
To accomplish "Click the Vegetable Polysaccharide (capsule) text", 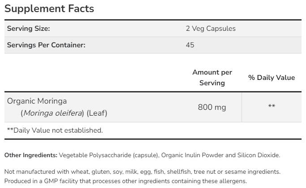I will (x=109, y=155).
